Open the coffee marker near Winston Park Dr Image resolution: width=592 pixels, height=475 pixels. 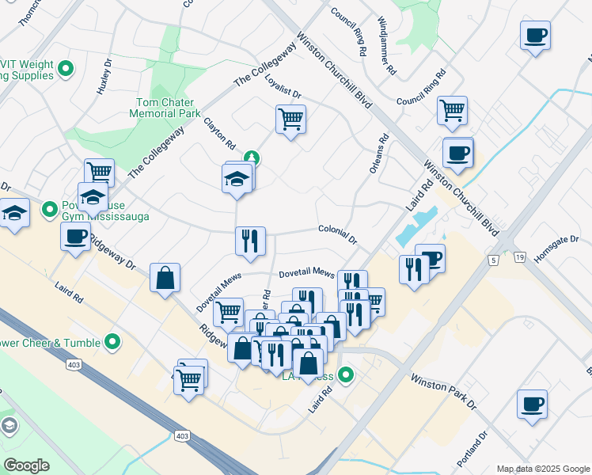pyautogui.click(x=532, y=405)
